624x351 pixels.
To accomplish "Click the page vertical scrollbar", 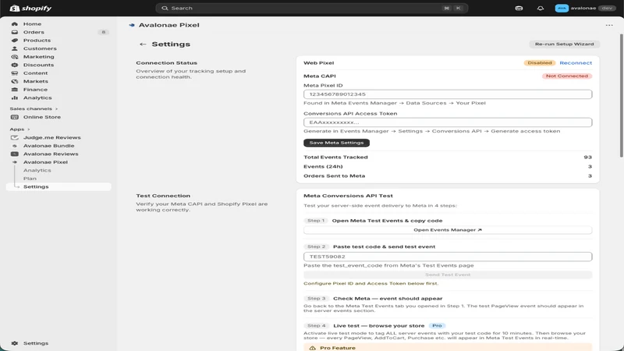I will 622,95.
